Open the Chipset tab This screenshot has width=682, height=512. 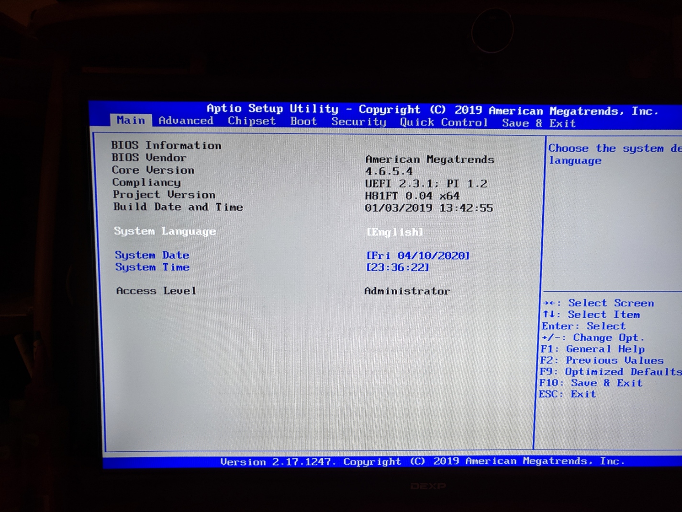(252, 122)
